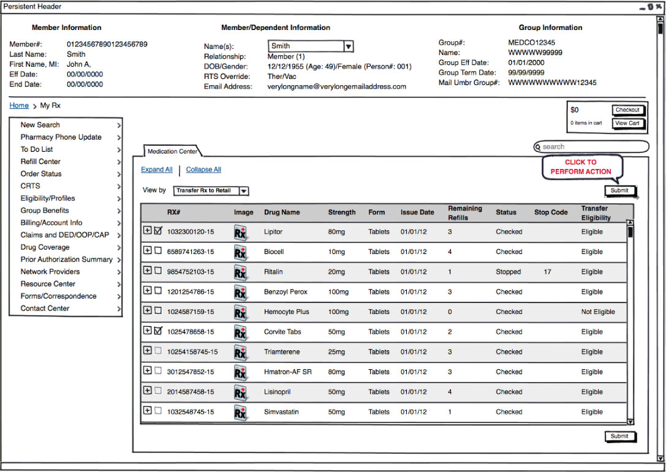
Task: Tick the Hemocyte Plus row checkbox
Action: [158, 310]
